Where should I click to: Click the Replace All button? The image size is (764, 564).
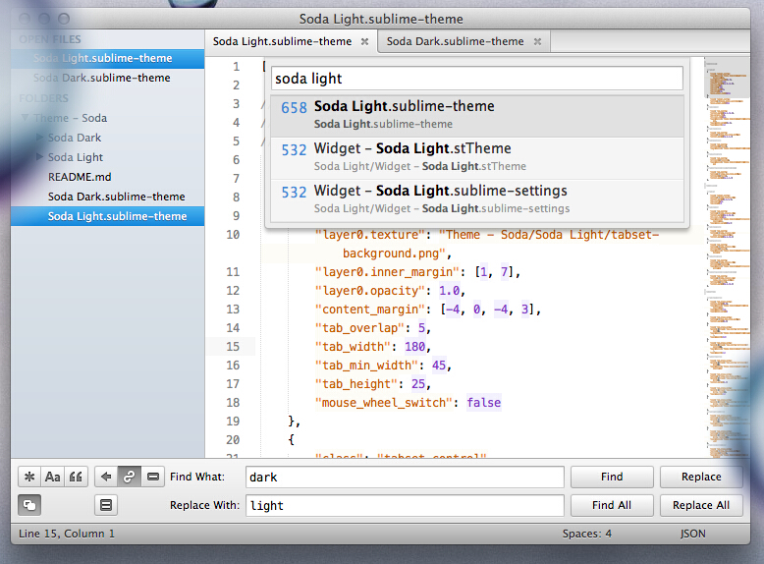[701, 505]
